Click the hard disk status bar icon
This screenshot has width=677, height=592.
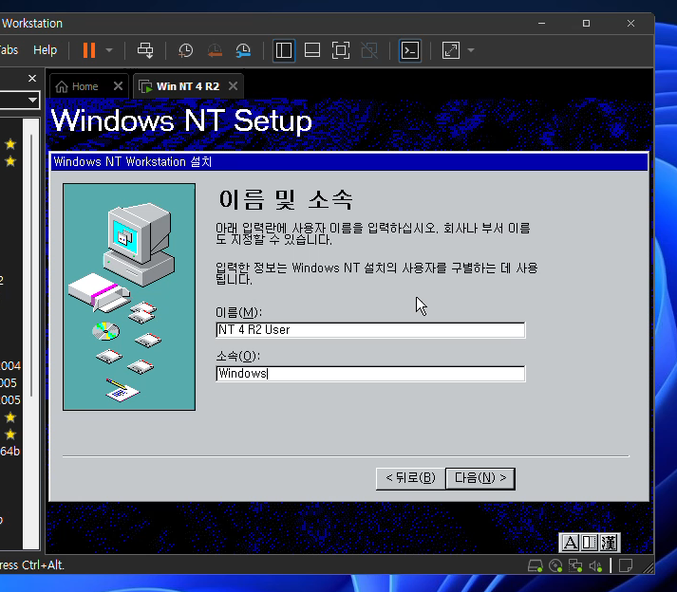pos(536,565)
